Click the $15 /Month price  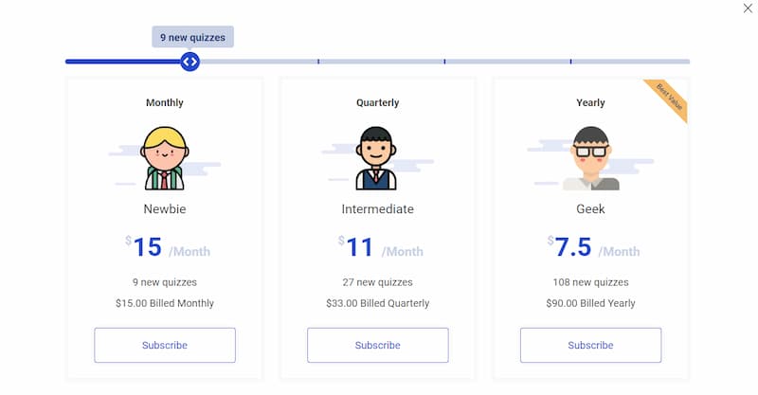[168, 247]
